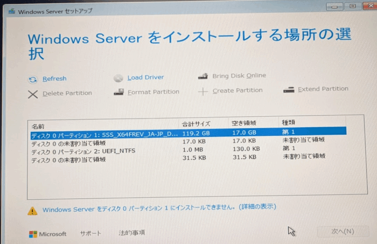Click the Extend Partition drive icon
This screenshot has height=244, width=377.
point(289,90)
